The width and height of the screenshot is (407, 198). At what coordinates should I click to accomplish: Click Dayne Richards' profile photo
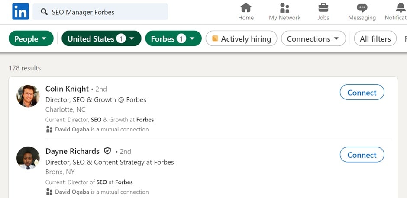(x=28, y=158)
